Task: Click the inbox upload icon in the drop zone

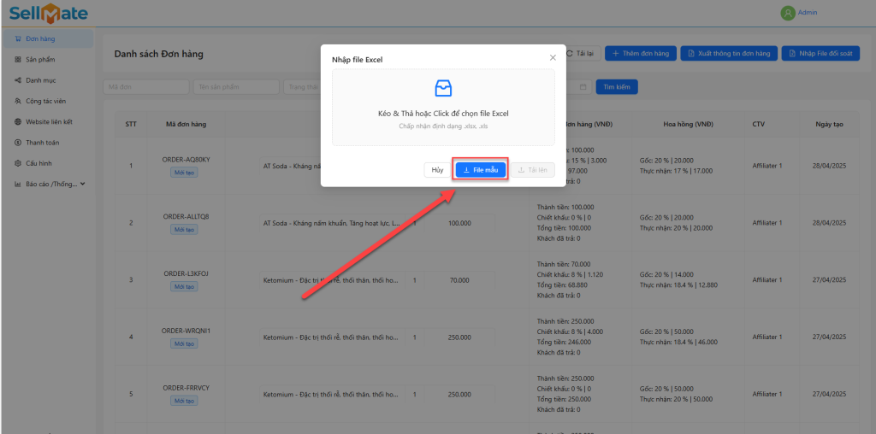Action: tap(443, 88)
